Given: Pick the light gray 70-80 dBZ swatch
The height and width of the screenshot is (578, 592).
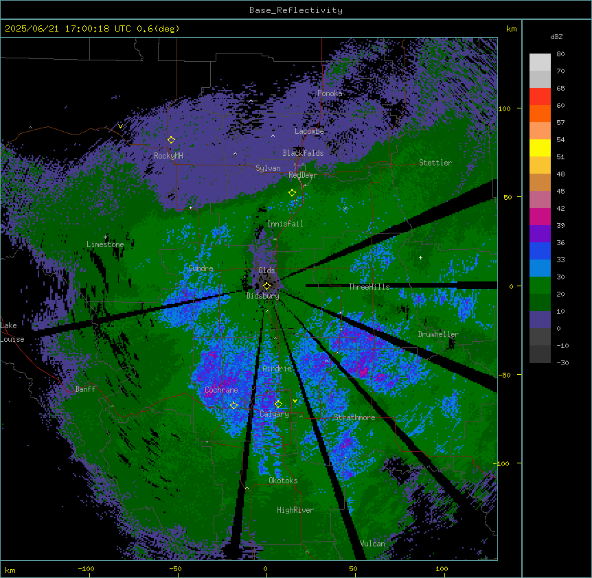Looking at the screenshot, I should tap(540, 62).
